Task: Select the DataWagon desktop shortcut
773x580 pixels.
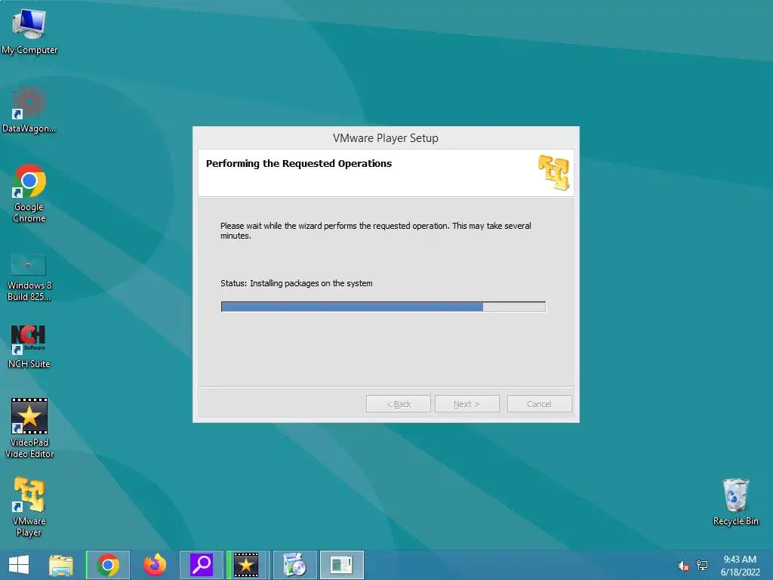Action: [x=29, y=110]
